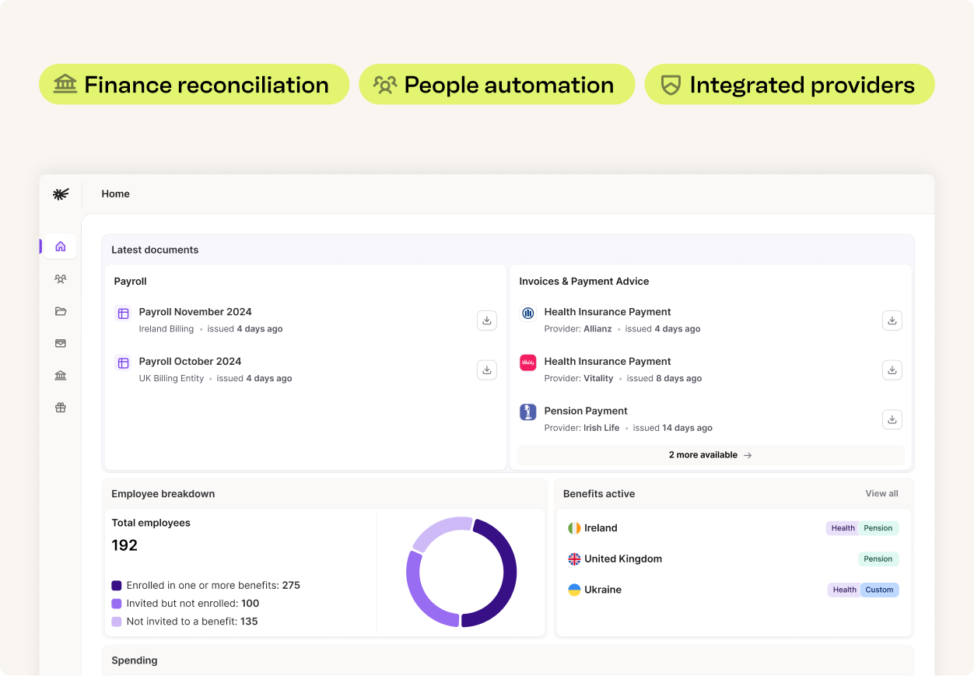This screenshot has height=676, width=974.
Task: Click United Kingdom's Pension tag
Action: (x=878, y=559)
